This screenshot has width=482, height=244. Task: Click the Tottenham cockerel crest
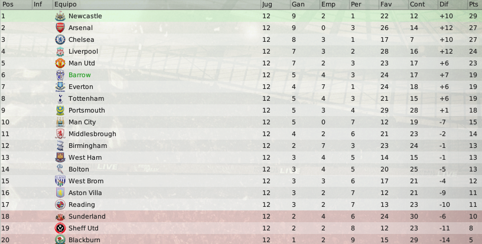pos(60,98)
